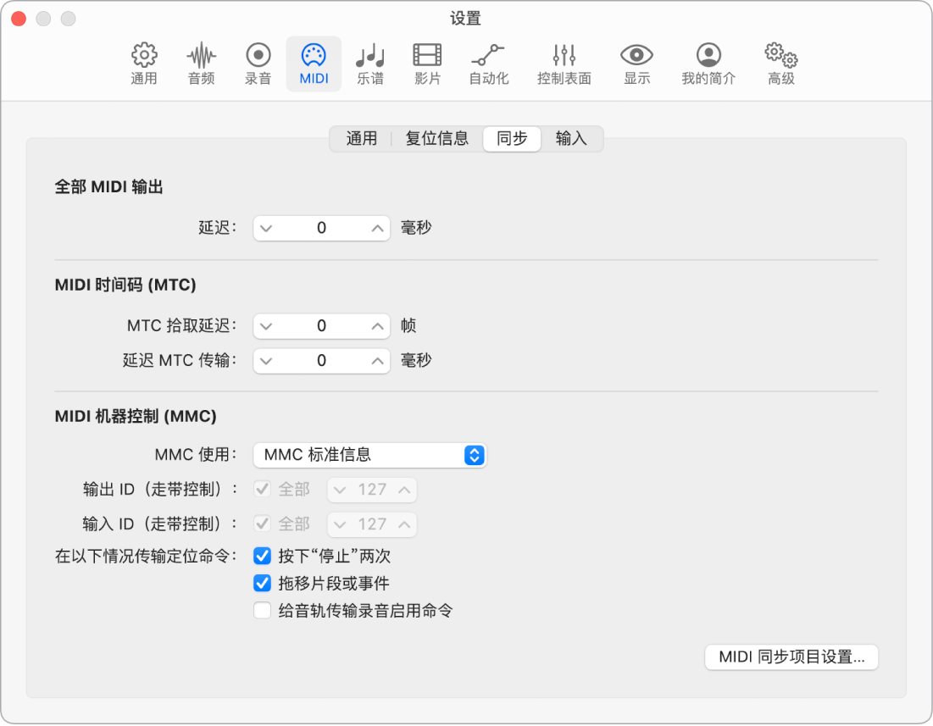Decrease the 全部 MIDI 输出 延迟 value
The image size is (933, 726).
pos(266,229)
